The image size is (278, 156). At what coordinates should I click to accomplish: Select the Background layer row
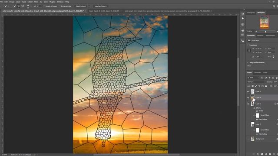pyautogui.click(x=262, y=139)
